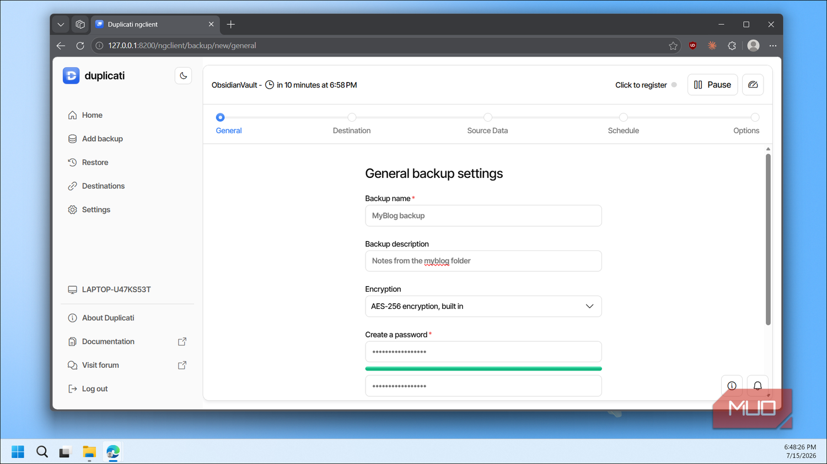This screenshot has height=464, width=827.
Task: Open the Documentation link
Action: point(108,342)
